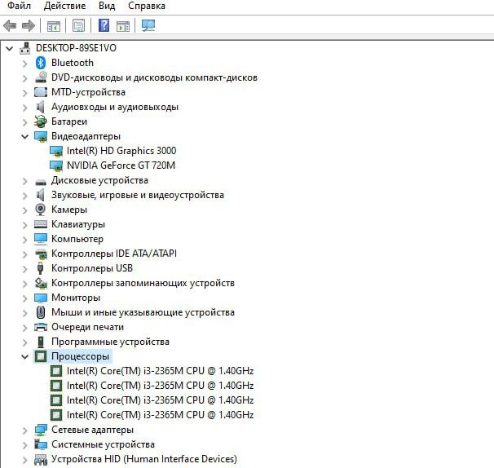Image resolution: width=494 pixels, height=468 pixels.
Task: Expand Аудиовходы и аудиовыходы category
Action: [25, 107]
